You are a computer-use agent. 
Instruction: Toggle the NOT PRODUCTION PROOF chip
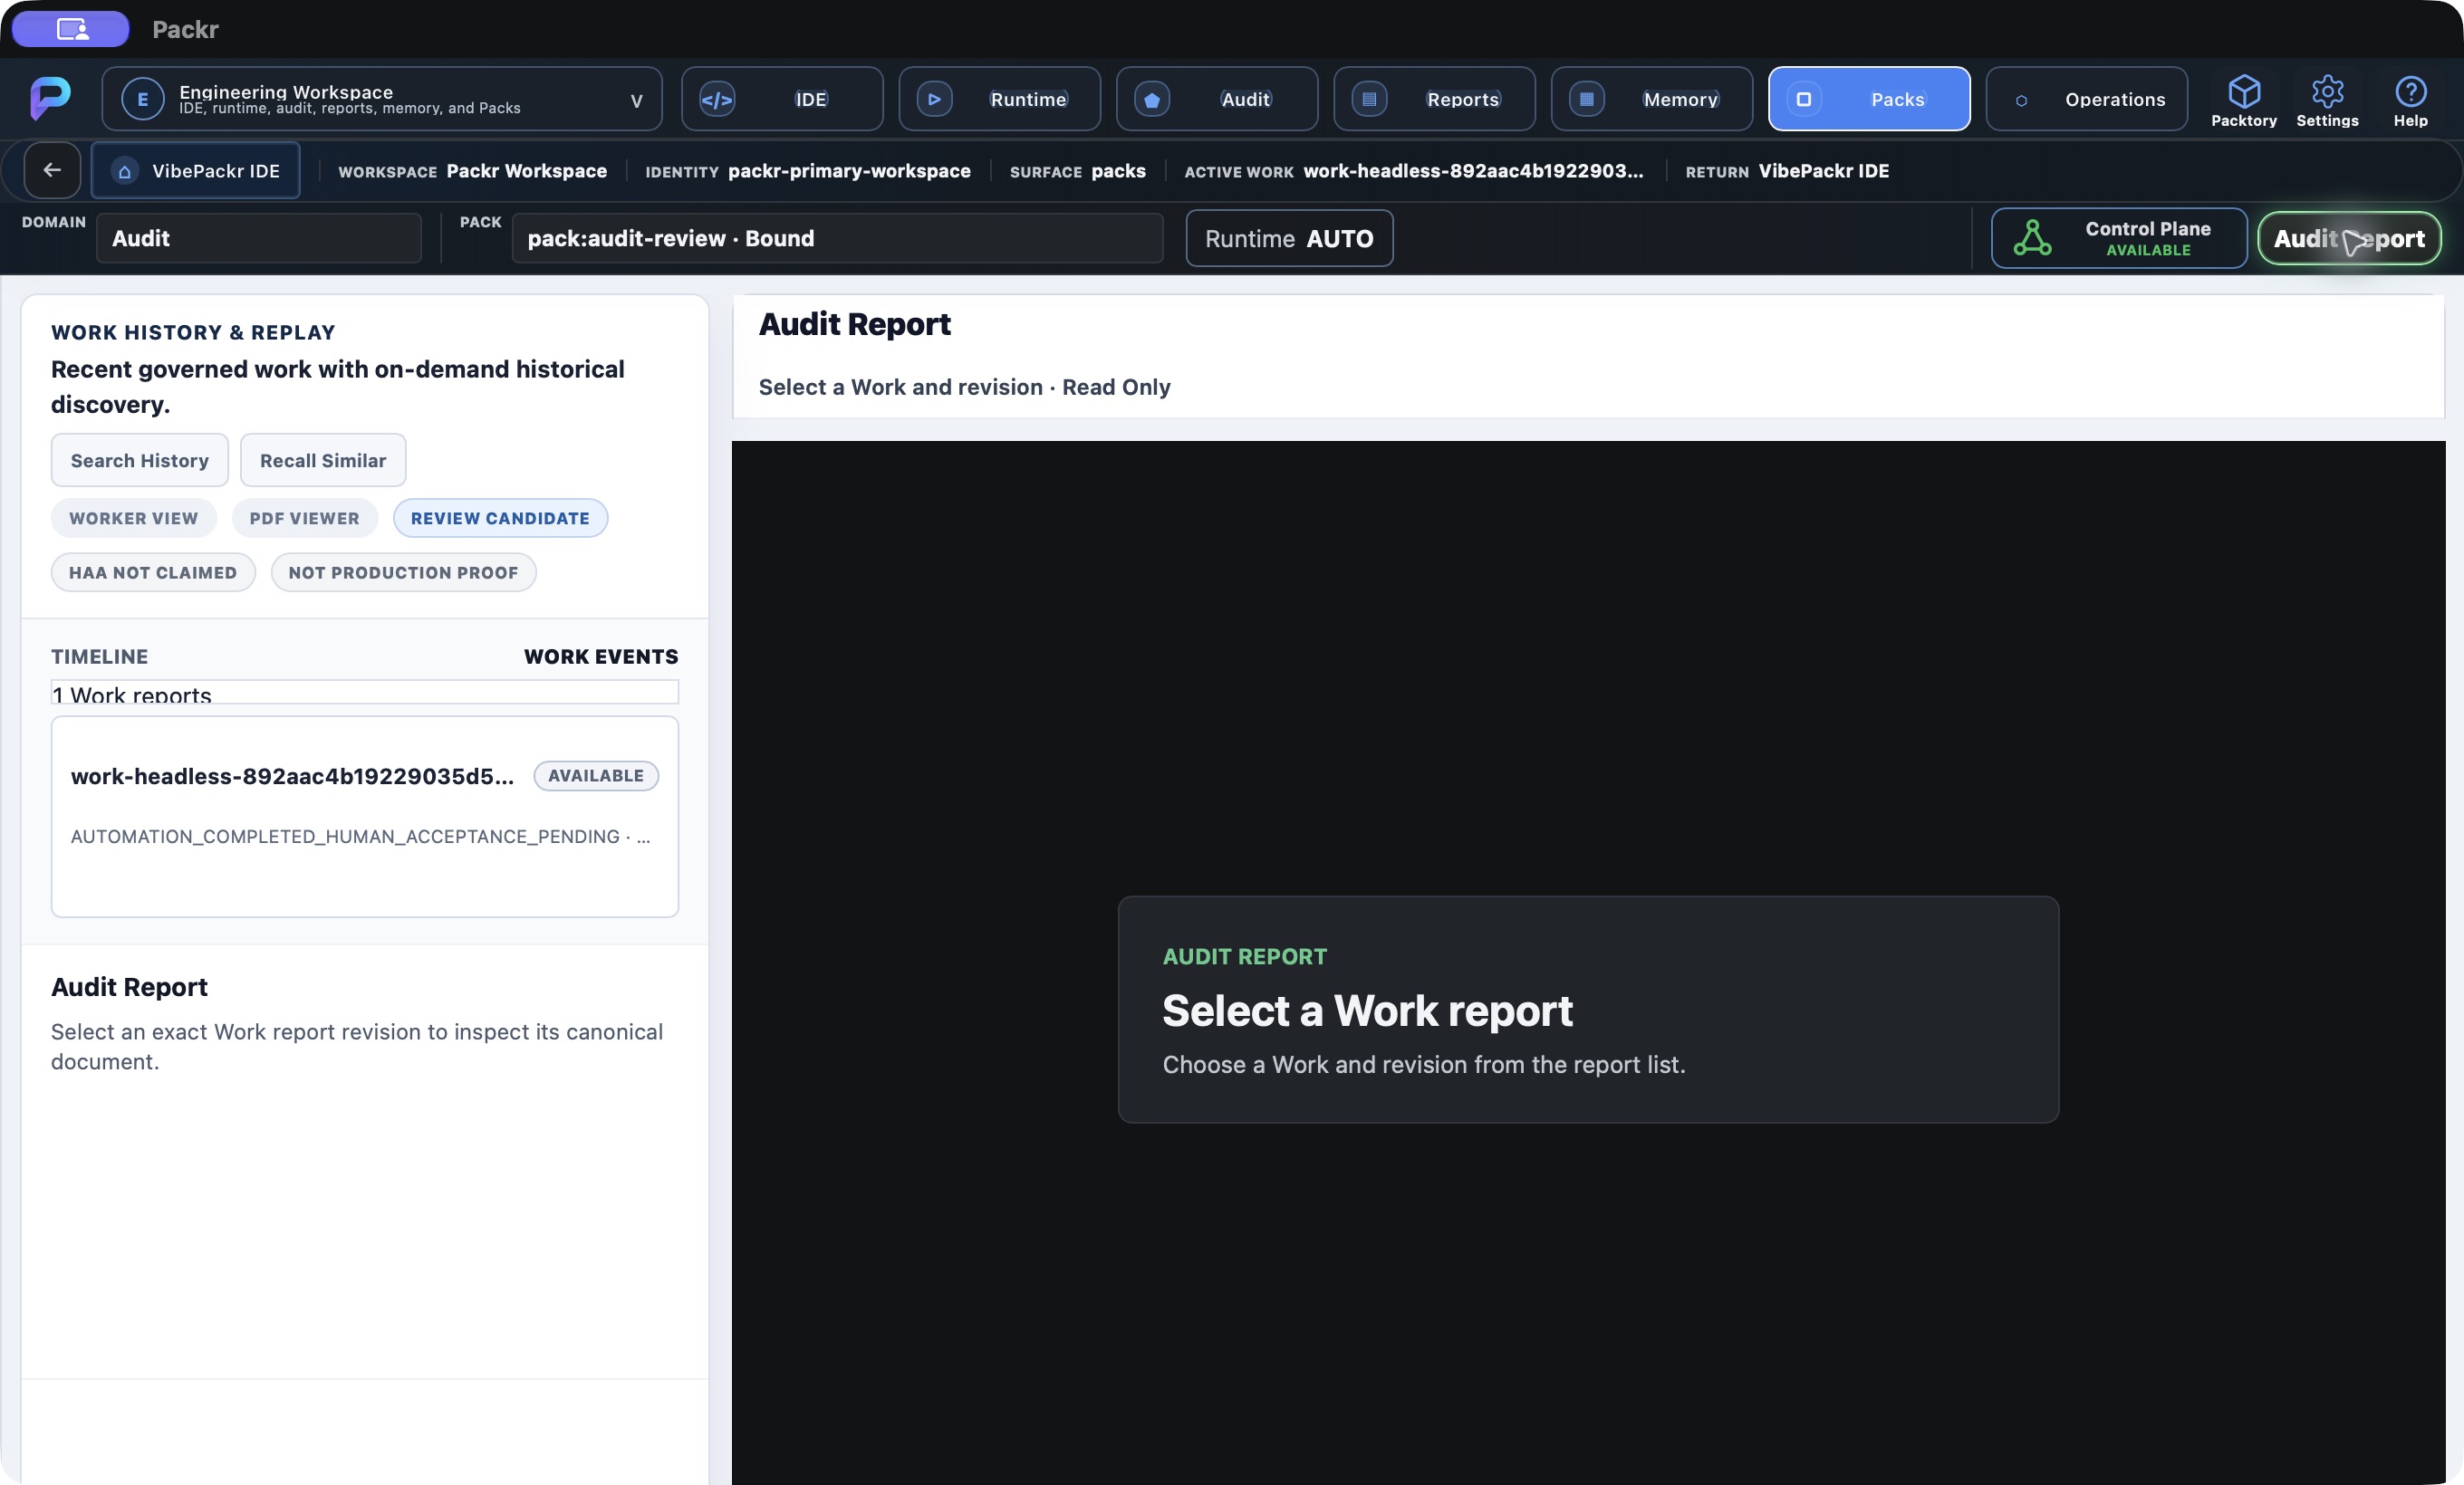click(x=403, y=571)
